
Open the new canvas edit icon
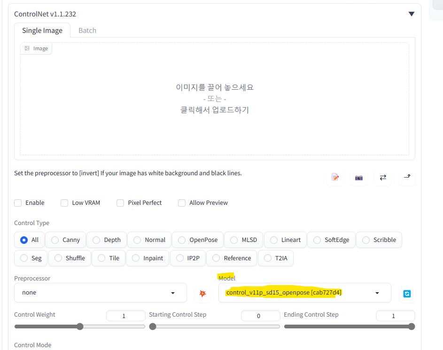point(335,178)
